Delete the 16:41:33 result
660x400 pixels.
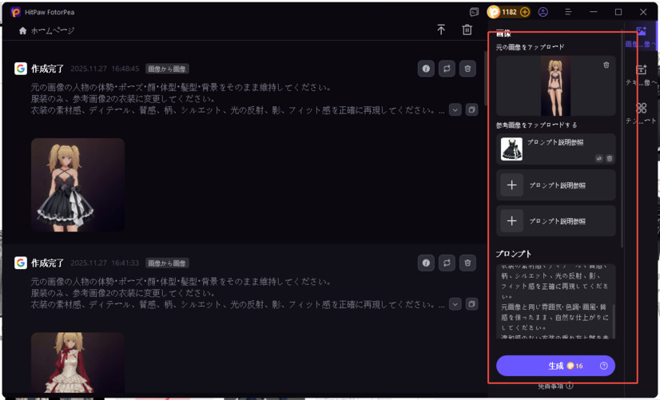pyautogui.click(x=467, y=263)
